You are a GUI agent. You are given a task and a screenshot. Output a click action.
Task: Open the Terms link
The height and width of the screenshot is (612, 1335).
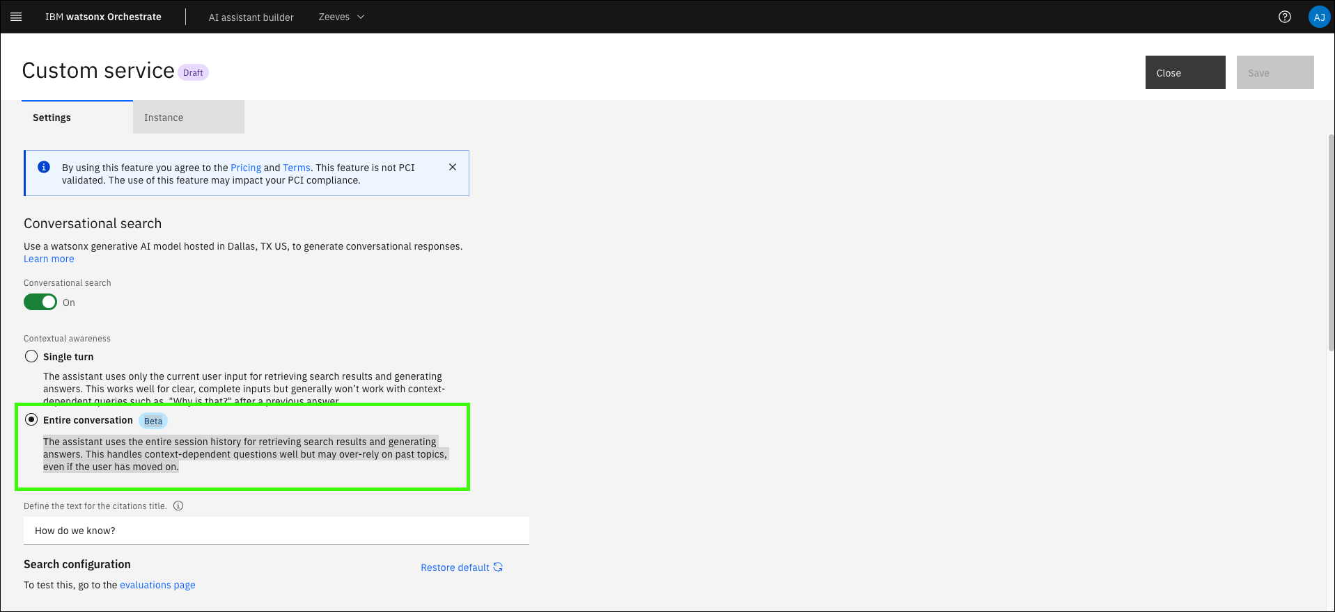tap(297, 168)
